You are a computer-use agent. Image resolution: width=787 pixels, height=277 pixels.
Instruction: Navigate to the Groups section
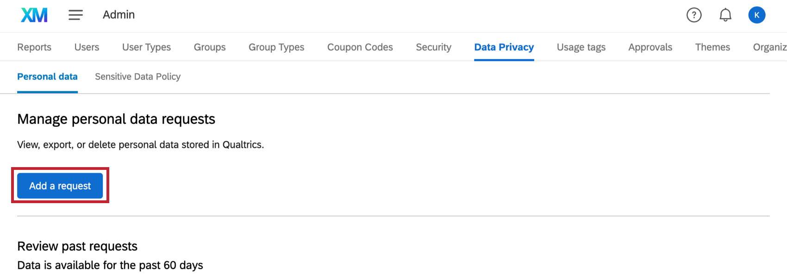pyautogui.click(x=209, y=47)
